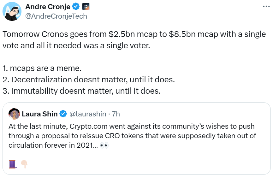
Task: Click Laura Shin's blue verified badge
Action: 63,114
